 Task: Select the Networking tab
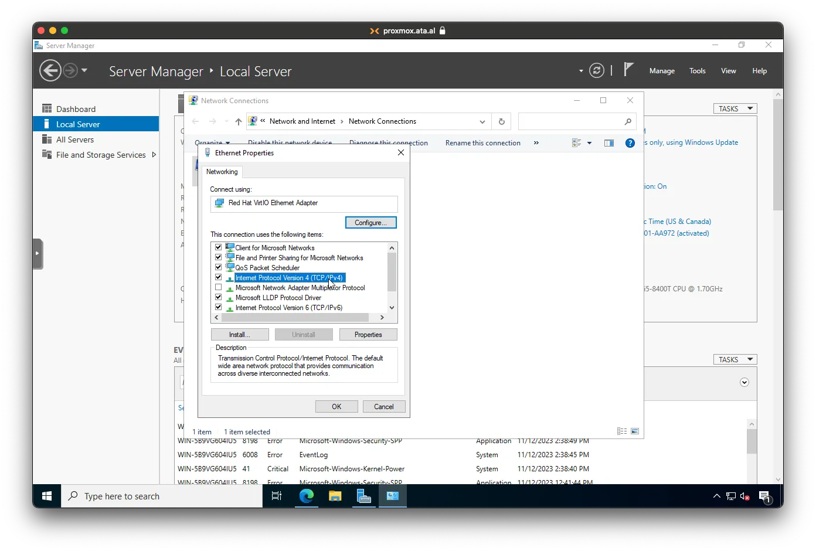pyautogui.click(x=222, y=172)
